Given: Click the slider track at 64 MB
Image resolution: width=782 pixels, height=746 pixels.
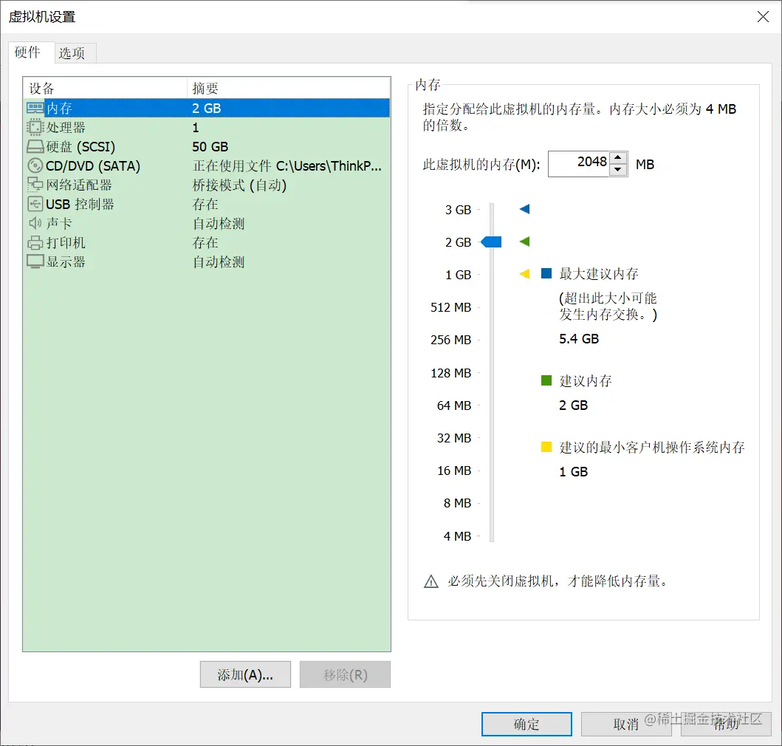Looking at the screenshot, I should pos(492,405).
